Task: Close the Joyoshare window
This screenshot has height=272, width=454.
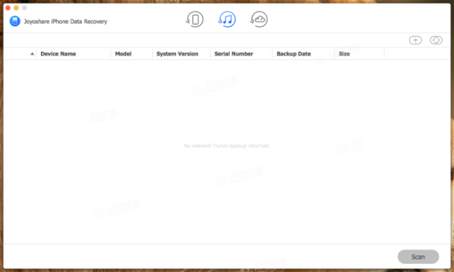Action: tap(8, 7)
